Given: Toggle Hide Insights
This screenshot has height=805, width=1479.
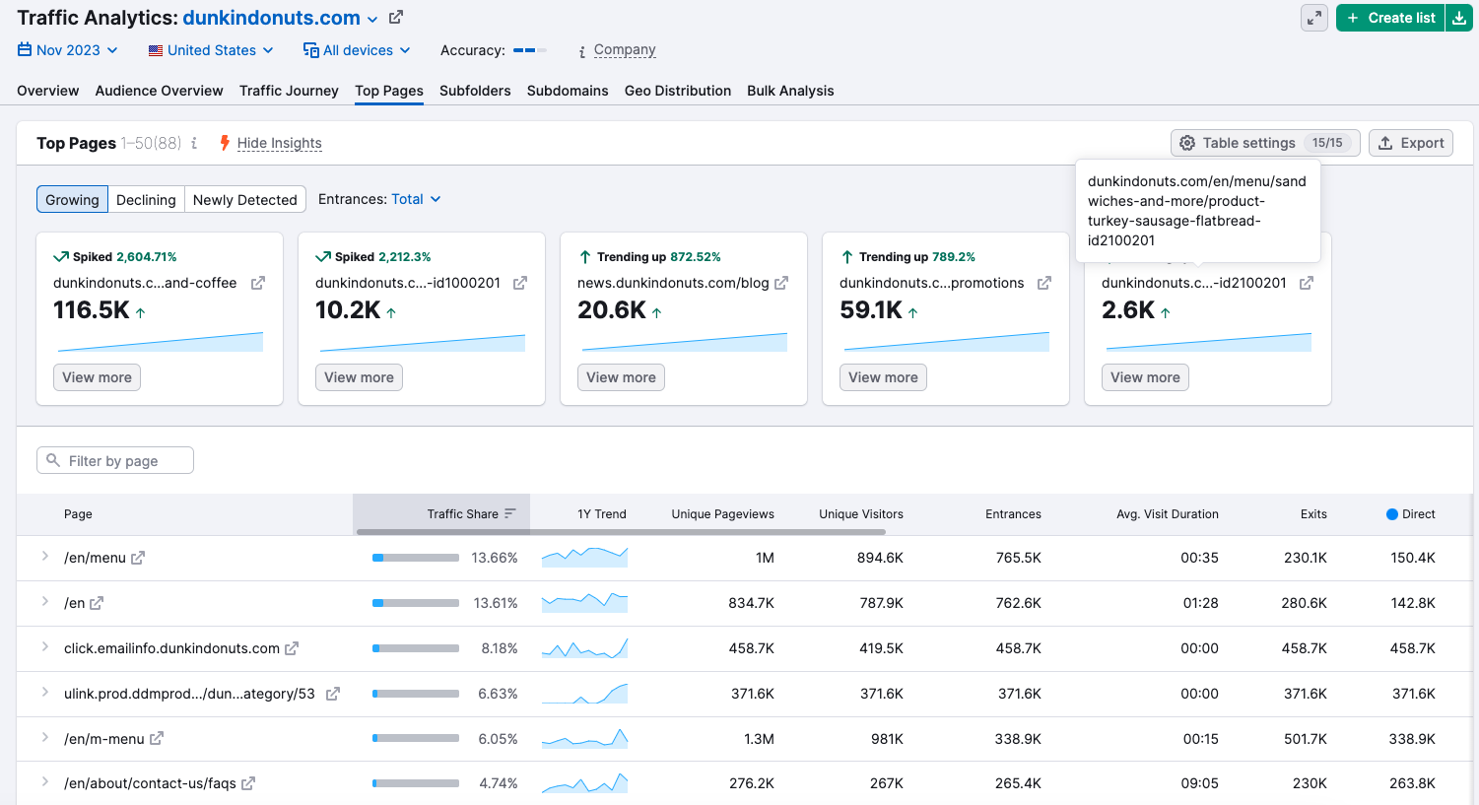Looking at the screenshot, I should [x=279, y=143].
